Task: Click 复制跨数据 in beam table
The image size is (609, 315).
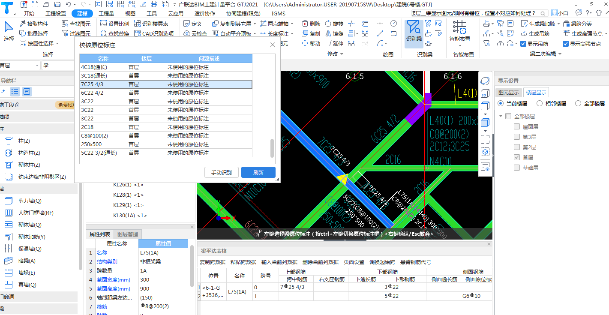Action: 213,262
